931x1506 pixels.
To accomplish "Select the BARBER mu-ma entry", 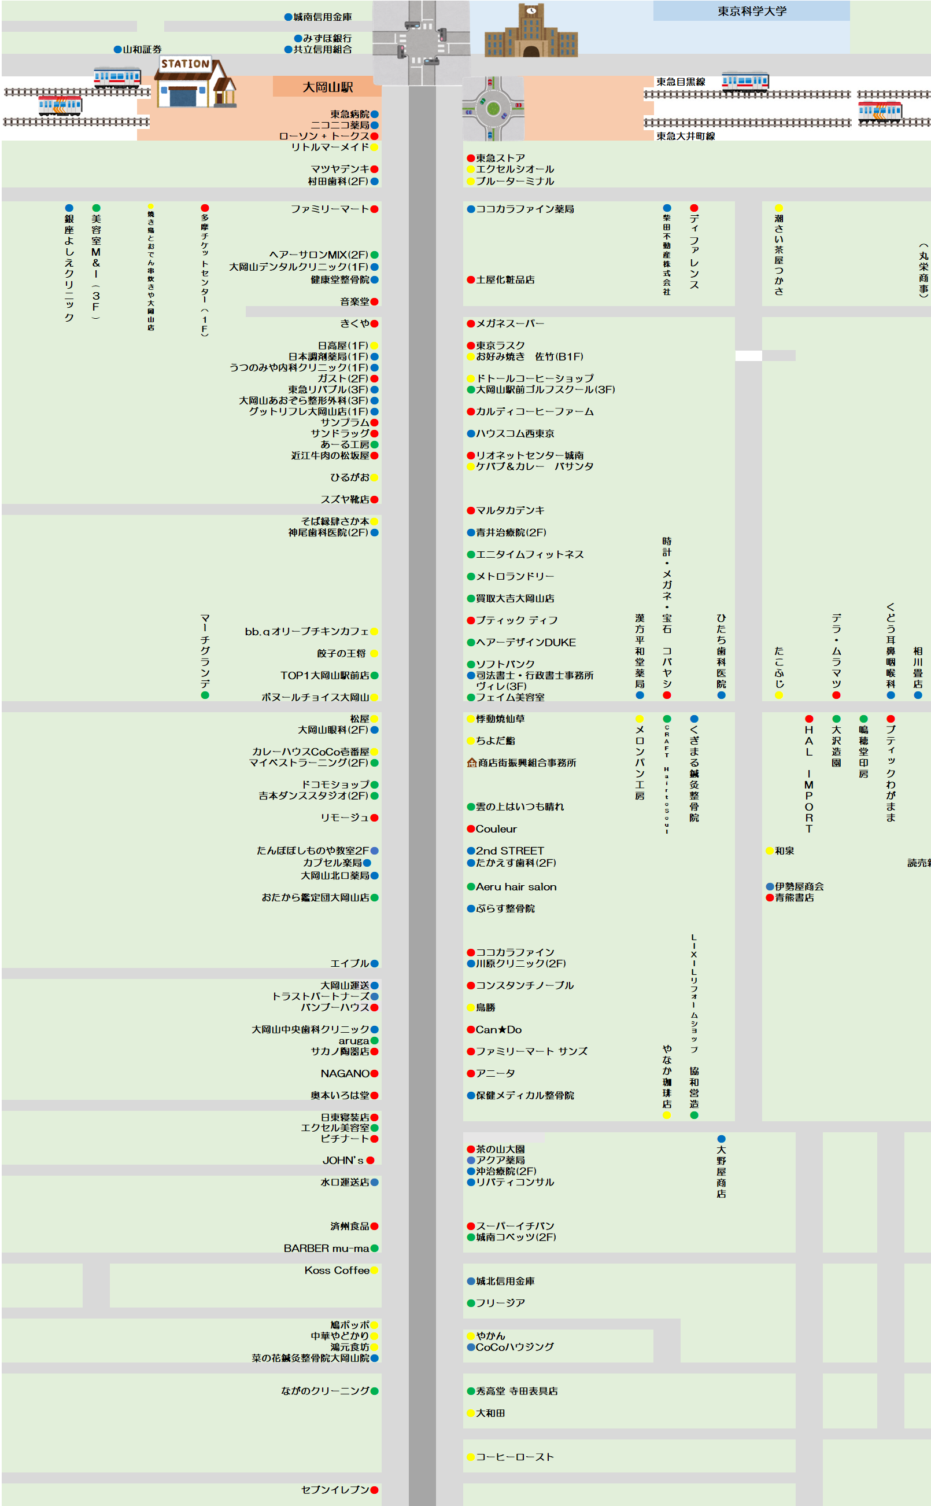I will click(x=331, y=1249).
